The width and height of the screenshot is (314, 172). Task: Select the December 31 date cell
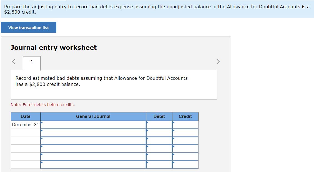(25, 125)
